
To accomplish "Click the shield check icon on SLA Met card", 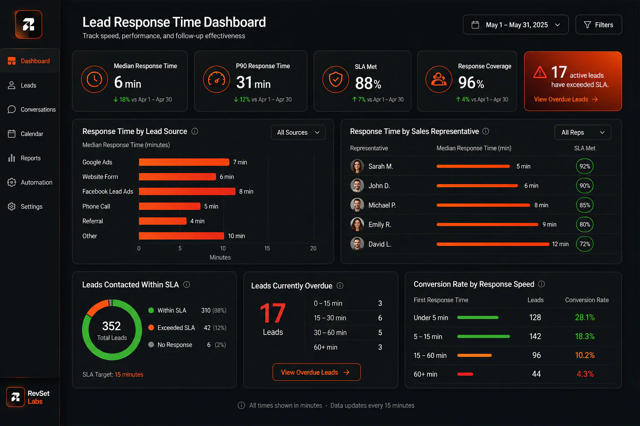I will tap(336, 79).
